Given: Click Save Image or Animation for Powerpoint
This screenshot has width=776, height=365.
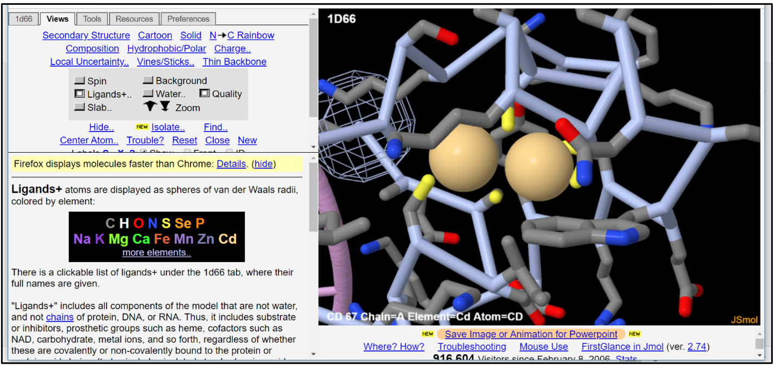Looking at the screenshot, I should click(531, 334).
